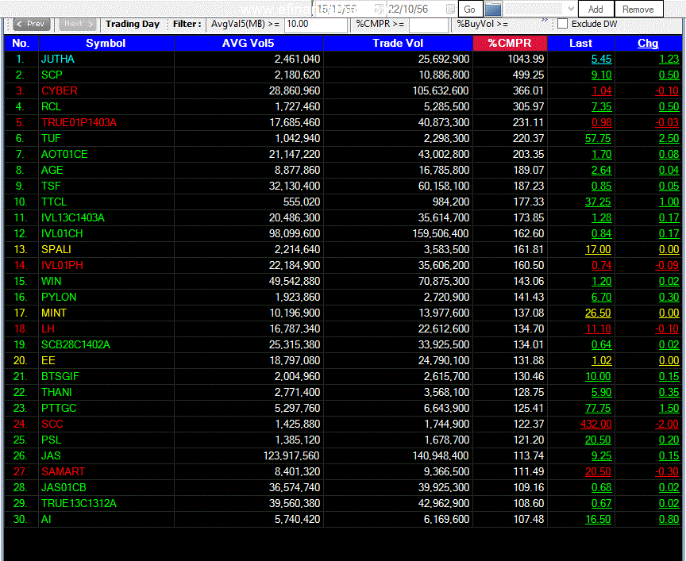Select symbol PTTGC
Screen dimensions: 686x561
59,409
